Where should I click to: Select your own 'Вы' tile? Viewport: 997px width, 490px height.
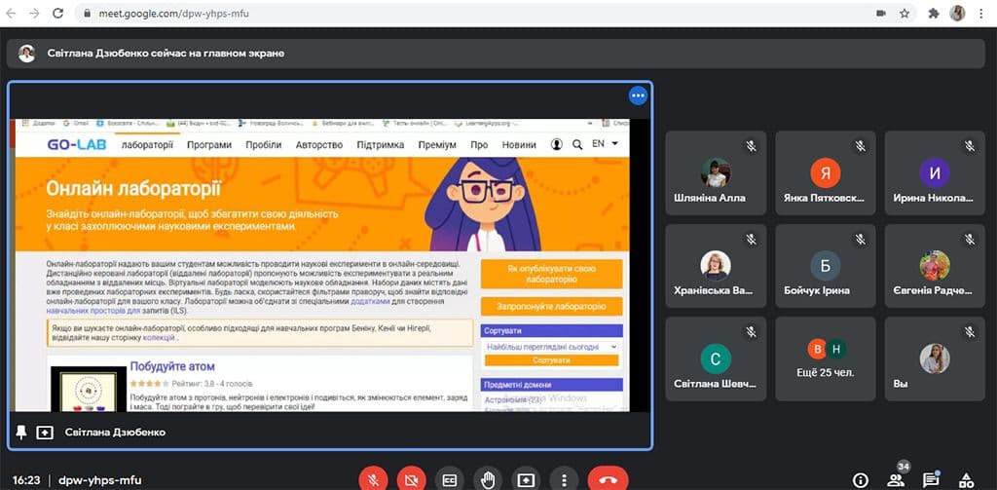pos(935,358)
